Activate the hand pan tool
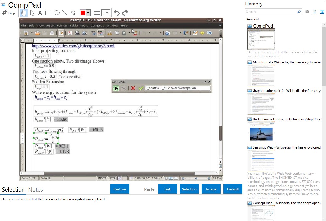The image size is (326, 221). 24,13
